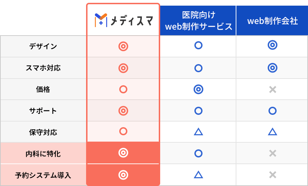
Task: Click the メディスマ logo in header
Action: pyautogui.click(x=123, y=20)
